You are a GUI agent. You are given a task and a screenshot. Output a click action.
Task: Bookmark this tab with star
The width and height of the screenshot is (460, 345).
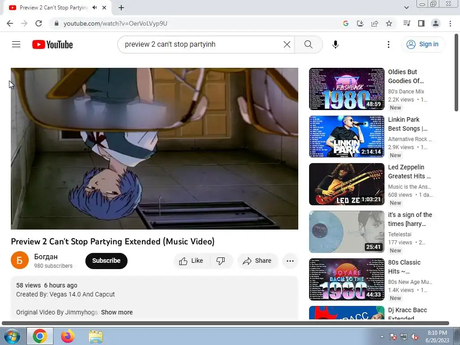(x=389, y=23)
